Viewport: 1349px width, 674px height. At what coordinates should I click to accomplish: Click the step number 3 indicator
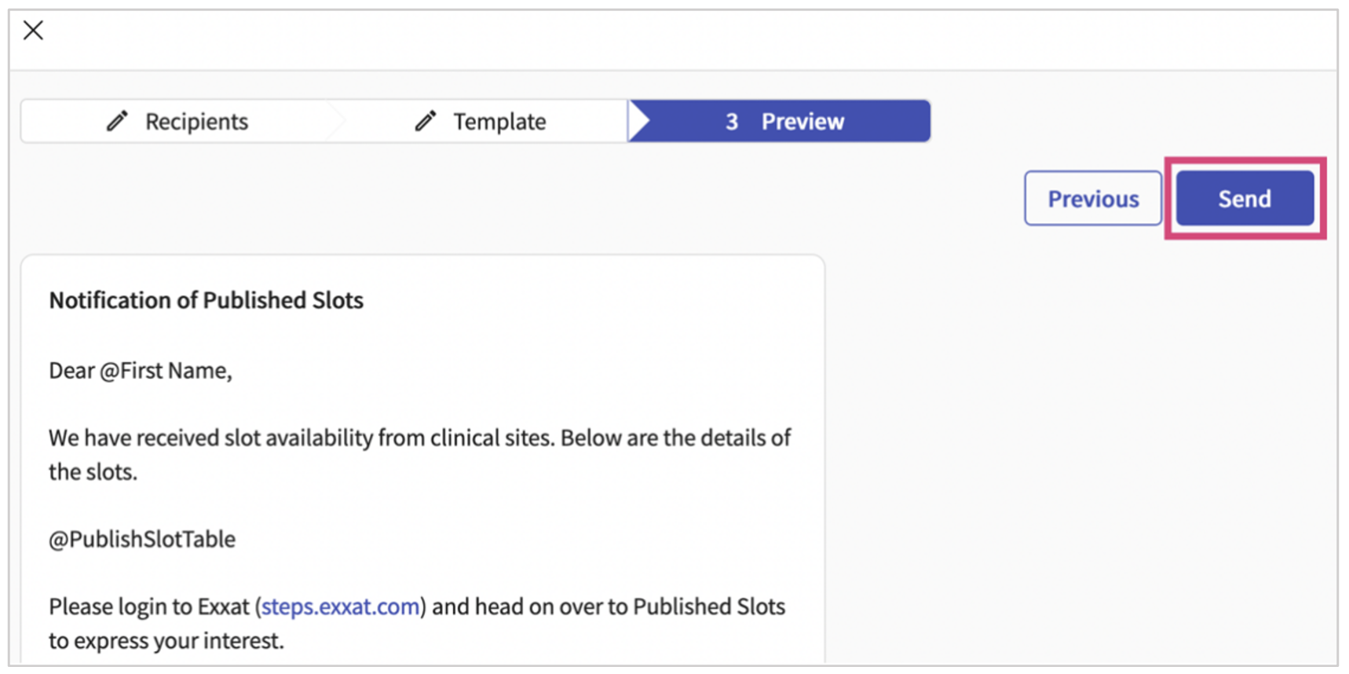[x=731, y=122]
